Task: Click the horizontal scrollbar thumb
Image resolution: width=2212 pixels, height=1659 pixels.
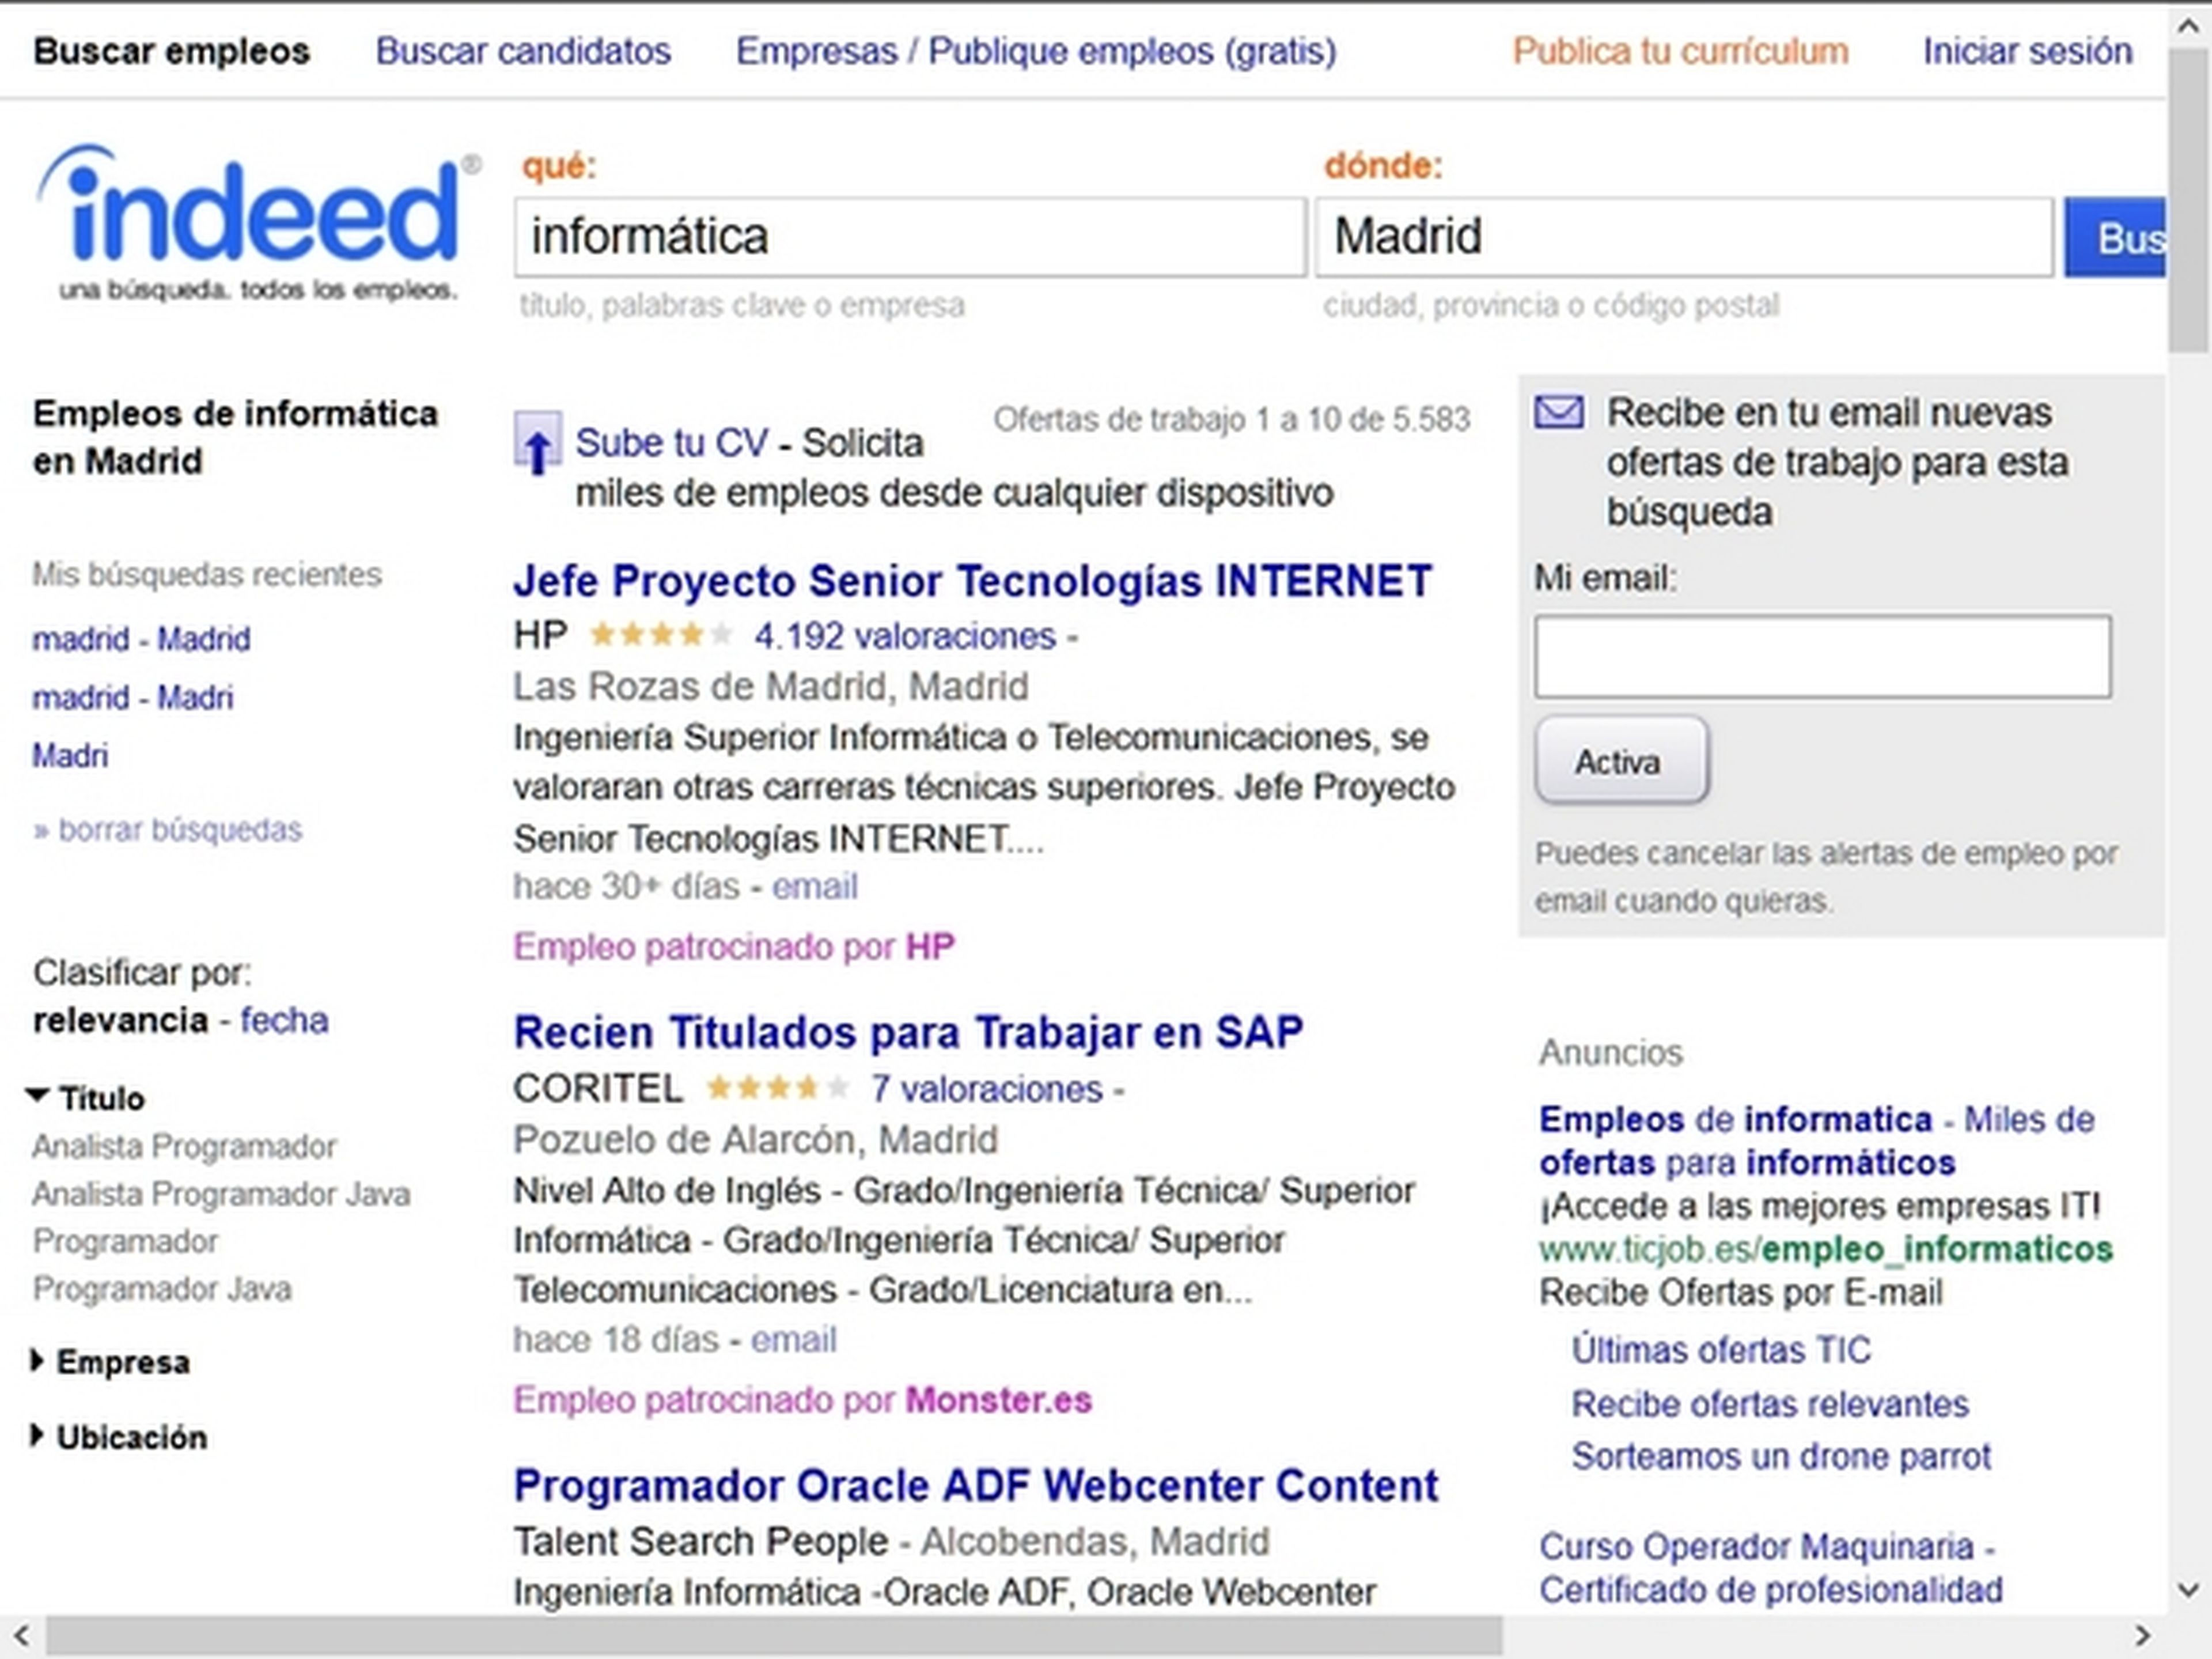Action: tap(774, 1637)
